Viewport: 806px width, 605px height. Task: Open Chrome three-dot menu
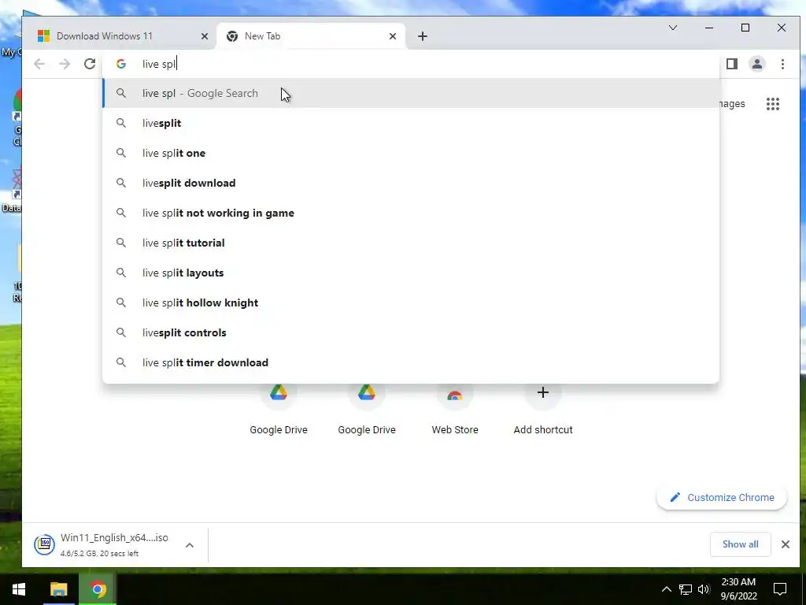click(782, 64)
